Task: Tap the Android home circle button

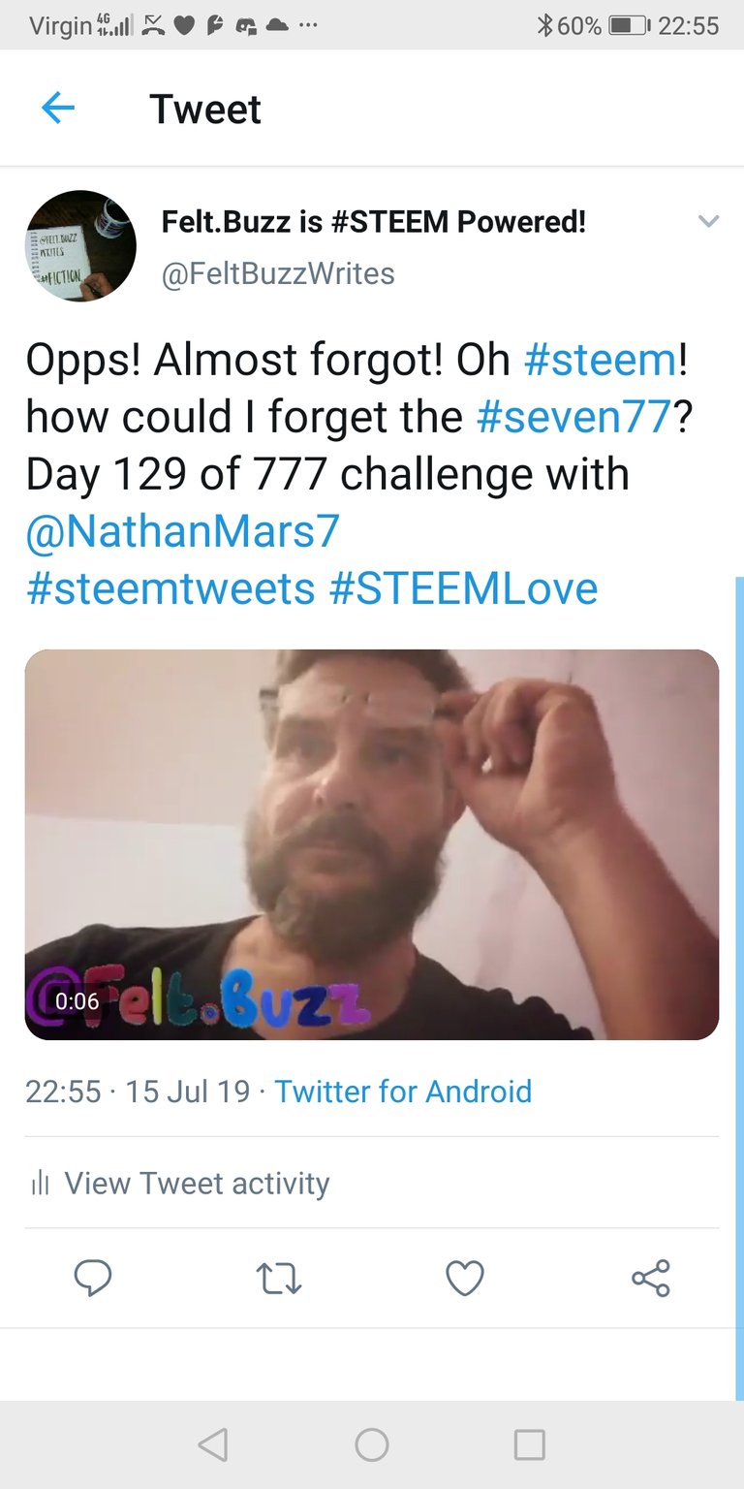Action: point(372,1445)
